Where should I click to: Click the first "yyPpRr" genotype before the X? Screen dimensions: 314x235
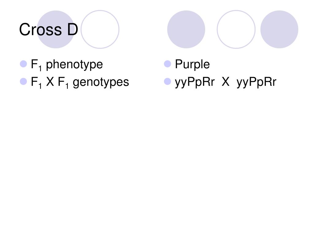coord(195,83)
